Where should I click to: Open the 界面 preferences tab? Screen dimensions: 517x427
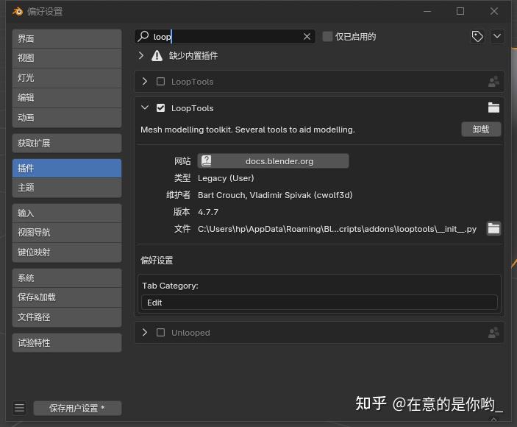coord(67,38)
